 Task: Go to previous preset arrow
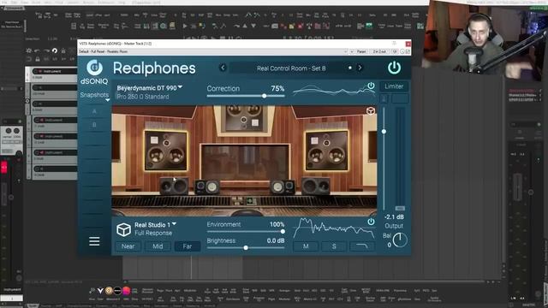click(x=223, y=68)
